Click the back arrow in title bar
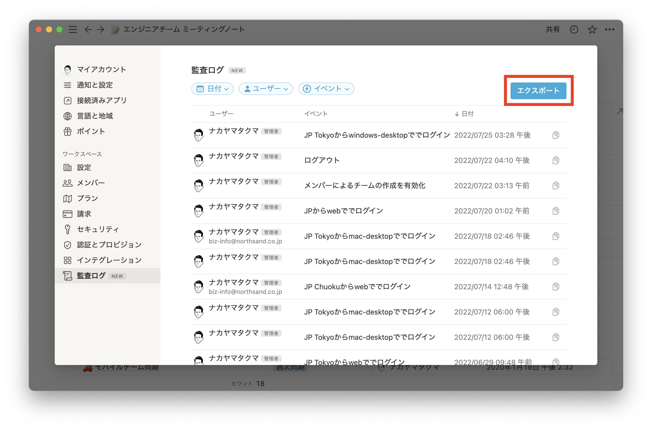The height and width of the screenshot is (429, 652). coord(88,29)
